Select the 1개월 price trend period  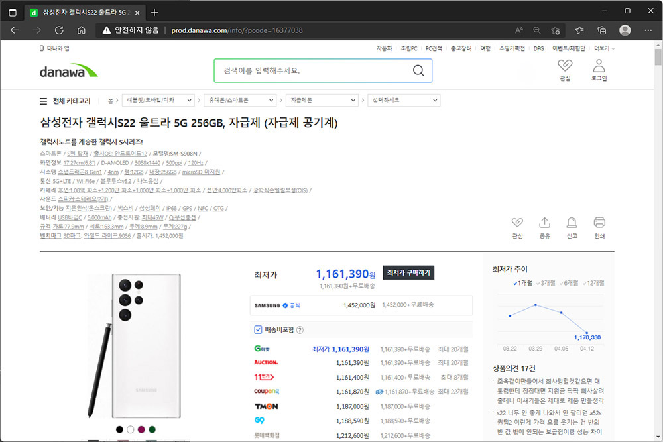pyautogui.click(x=522, y=283)
